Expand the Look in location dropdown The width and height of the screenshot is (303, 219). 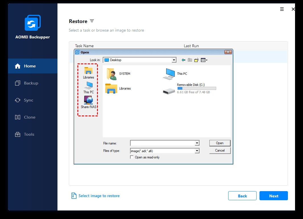pyautogui.click(x=174, y=60)
